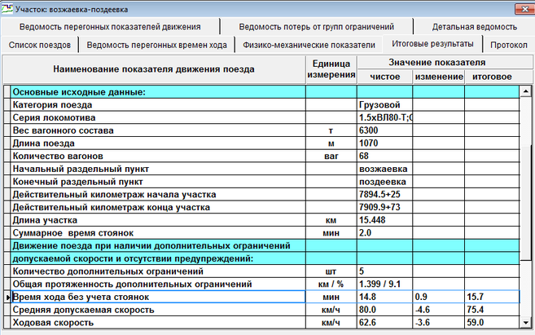The image size is (535, 335).
Task: Click the value 7894.5+25
Action: (379, 195)
